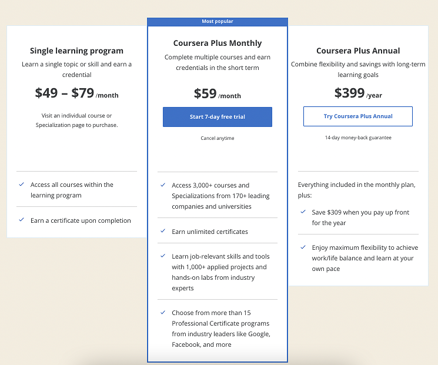
Task: Click checkmark beside Access 3,000+ courses
Action: tap(163, 185)
